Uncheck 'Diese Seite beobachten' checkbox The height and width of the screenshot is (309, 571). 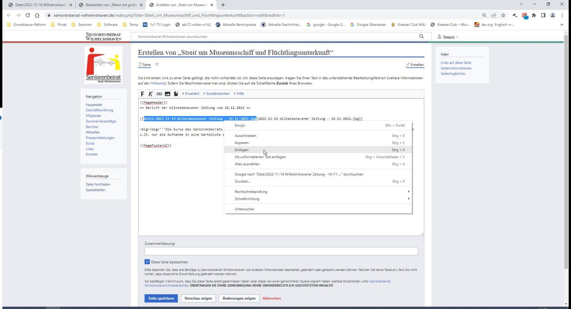coord(147,262)
